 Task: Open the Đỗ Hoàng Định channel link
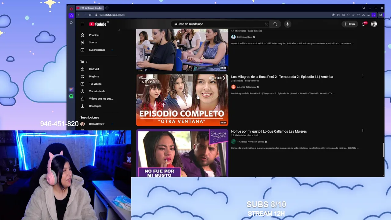pyautogui.click(x=244, y=37)
